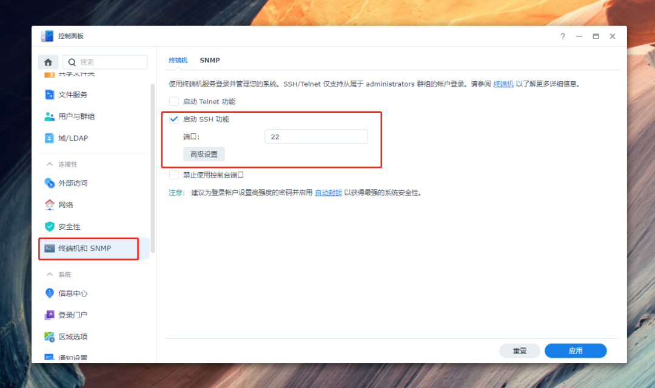655x388 pixels.
Task: Open 信息中心 page
Action: coord(93,293)
